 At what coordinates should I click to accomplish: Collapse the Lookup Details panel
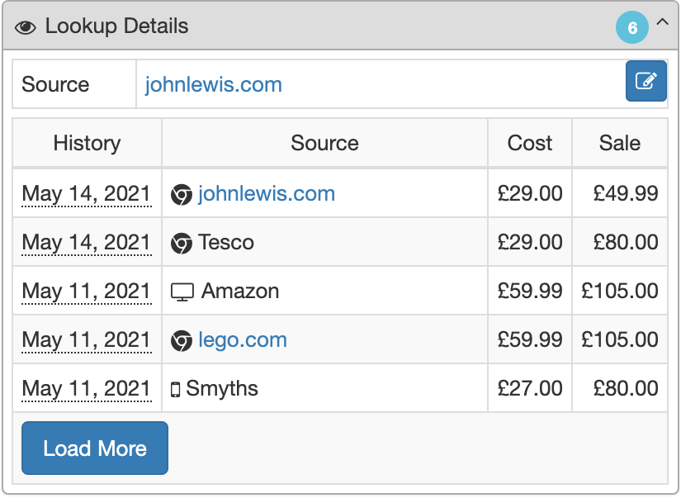pyautogui.click(x=662, y=24)
